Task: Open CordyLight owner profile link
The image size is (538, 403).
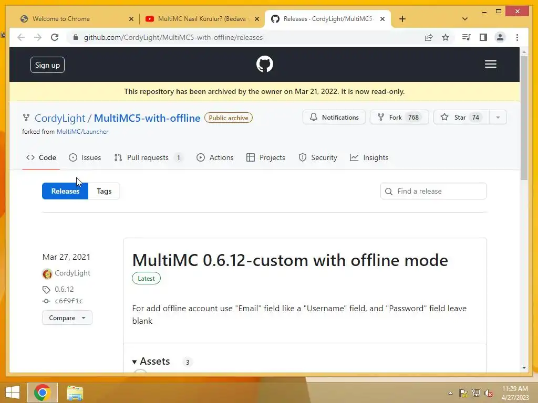Action: [x=60, y=118]
